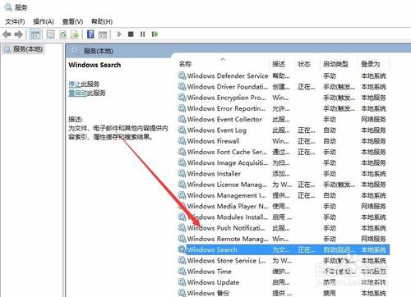Click the 重启动 service link
Viewport: 411px width, 297px height.
78,93
